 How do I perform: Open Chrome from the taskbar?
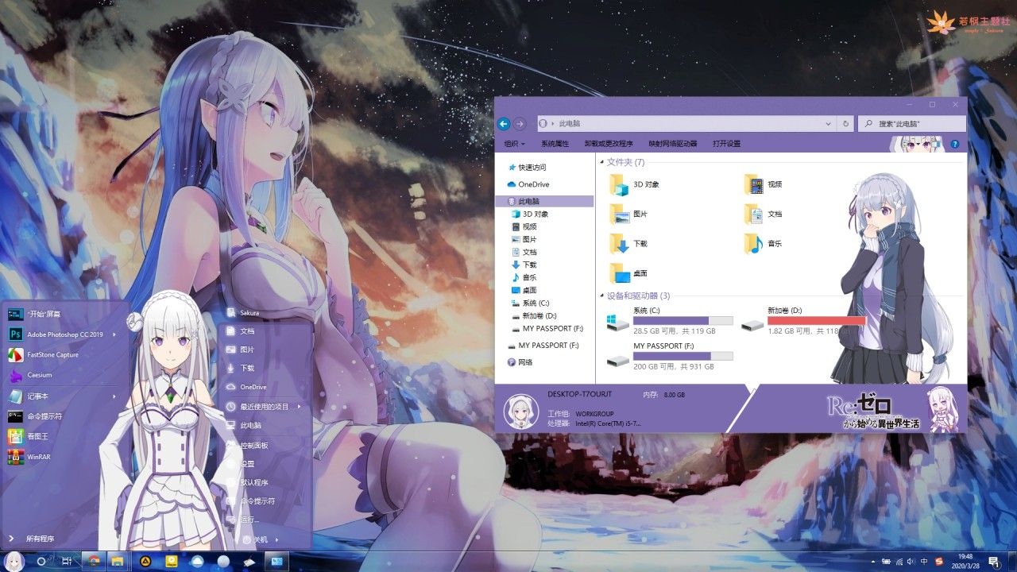[x=94, y=561]
